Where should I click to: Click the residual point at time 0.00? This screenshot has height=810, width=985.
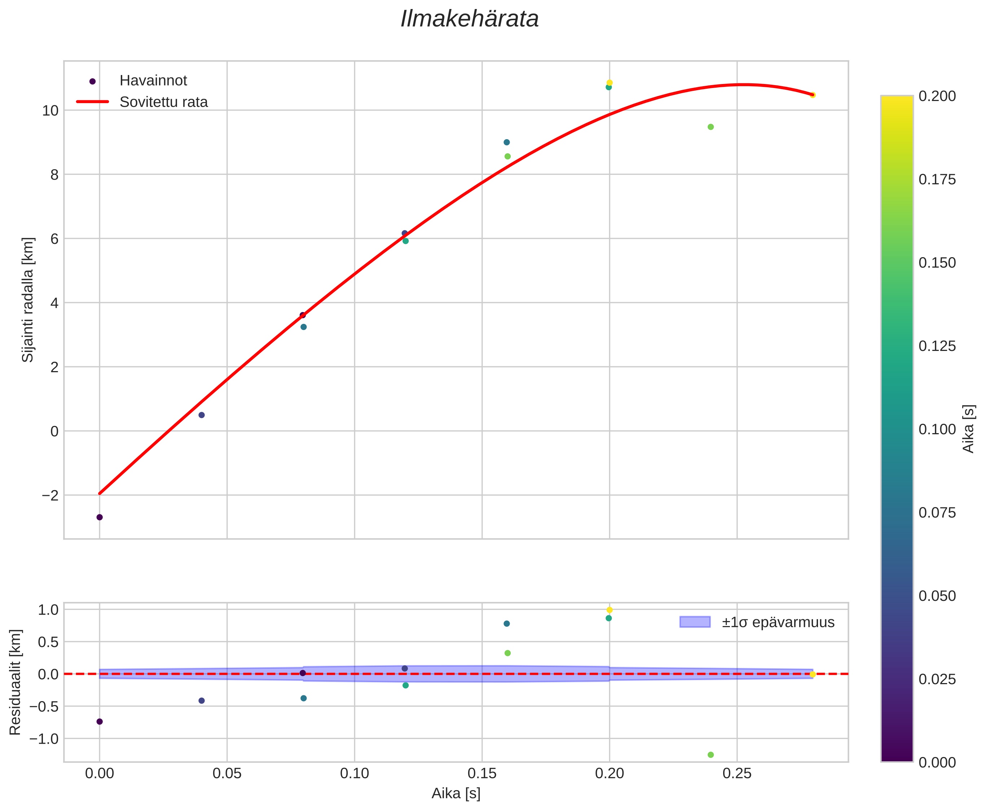click(x=100, y=721)
